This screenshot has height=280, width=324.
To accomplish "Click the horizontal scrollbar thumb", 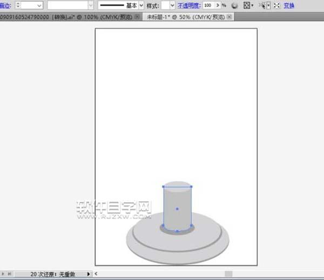I will tap(228, 274).
